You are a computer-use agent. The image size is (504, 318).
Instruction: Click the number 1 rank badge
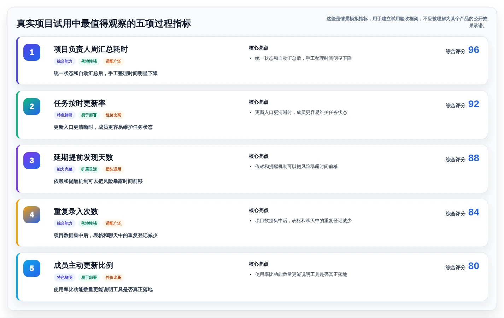tap(32, 52)
